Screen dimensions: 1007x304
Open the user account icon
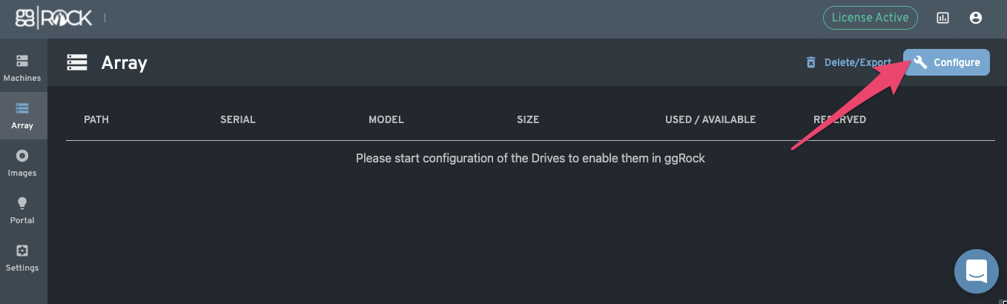click(976, 18)
